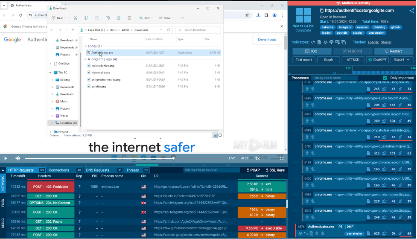Click the cloud network indicator icon
The height and width of the screenshot is (239, 417).
331,42
